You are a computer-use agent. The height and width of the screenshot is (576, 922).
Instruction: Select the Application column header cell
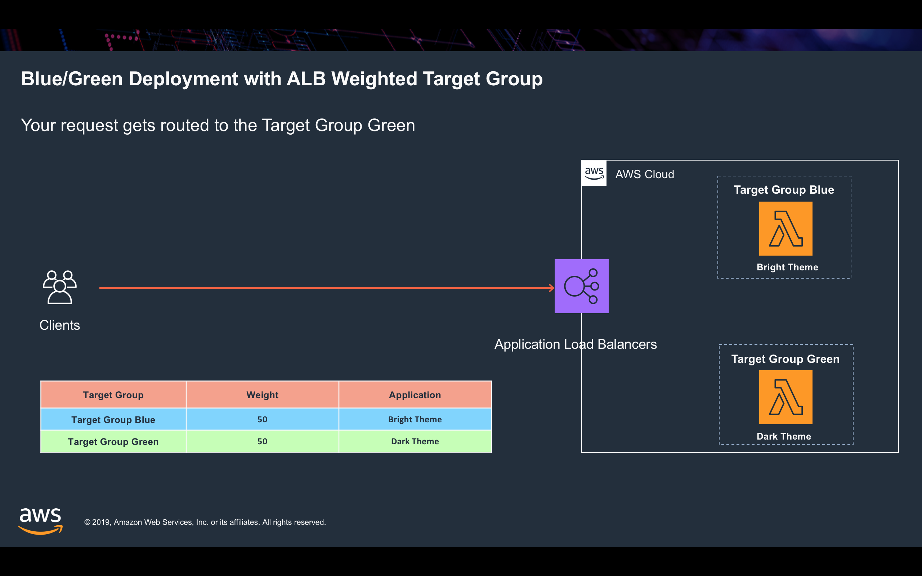[415, 395]
